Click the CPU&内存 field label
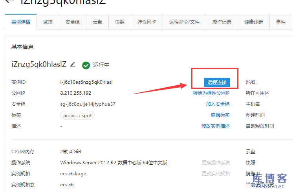 [23, 151]
